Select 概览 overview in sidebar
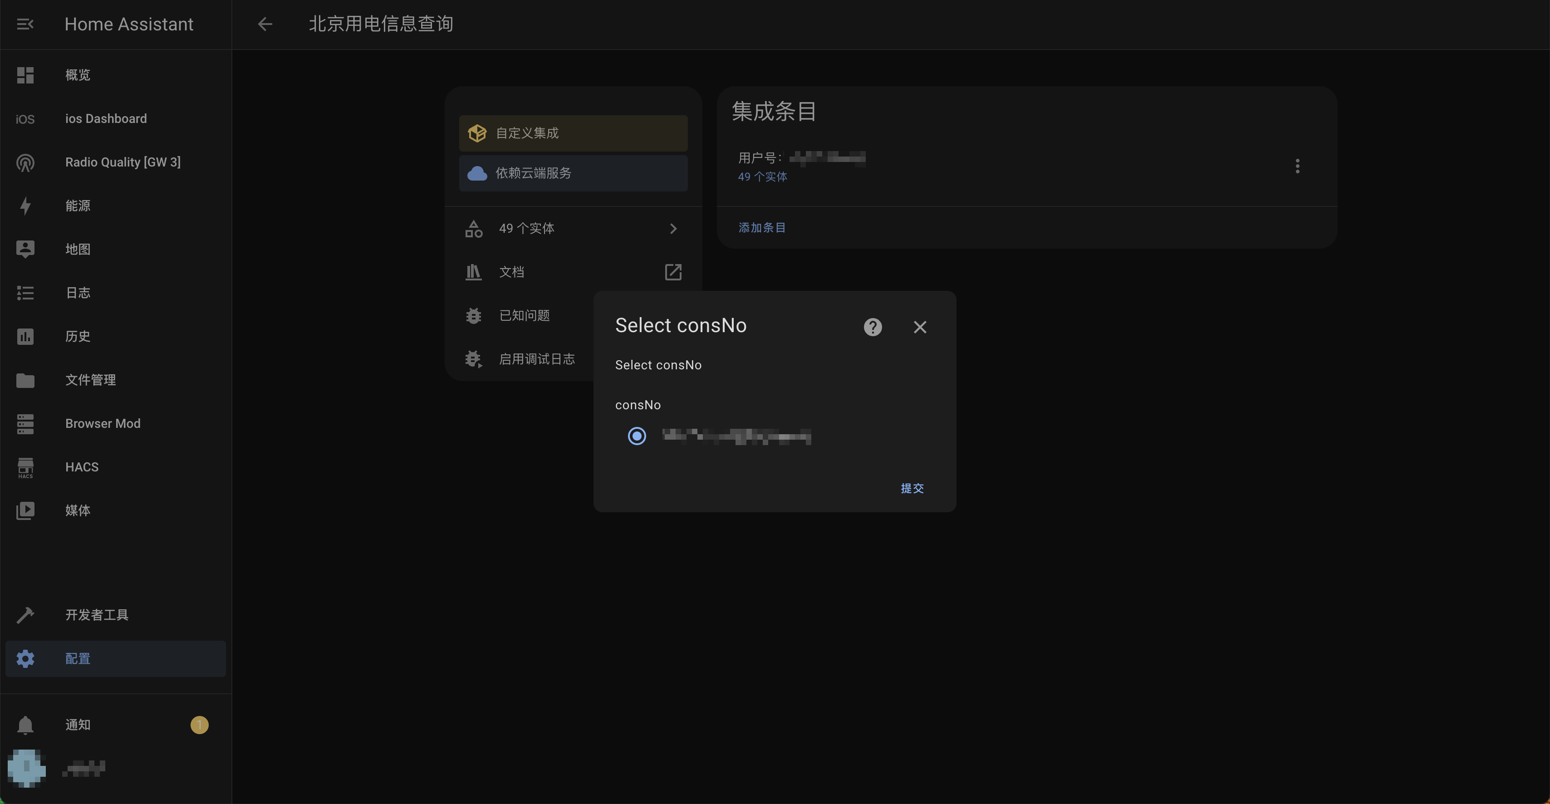 78,75
